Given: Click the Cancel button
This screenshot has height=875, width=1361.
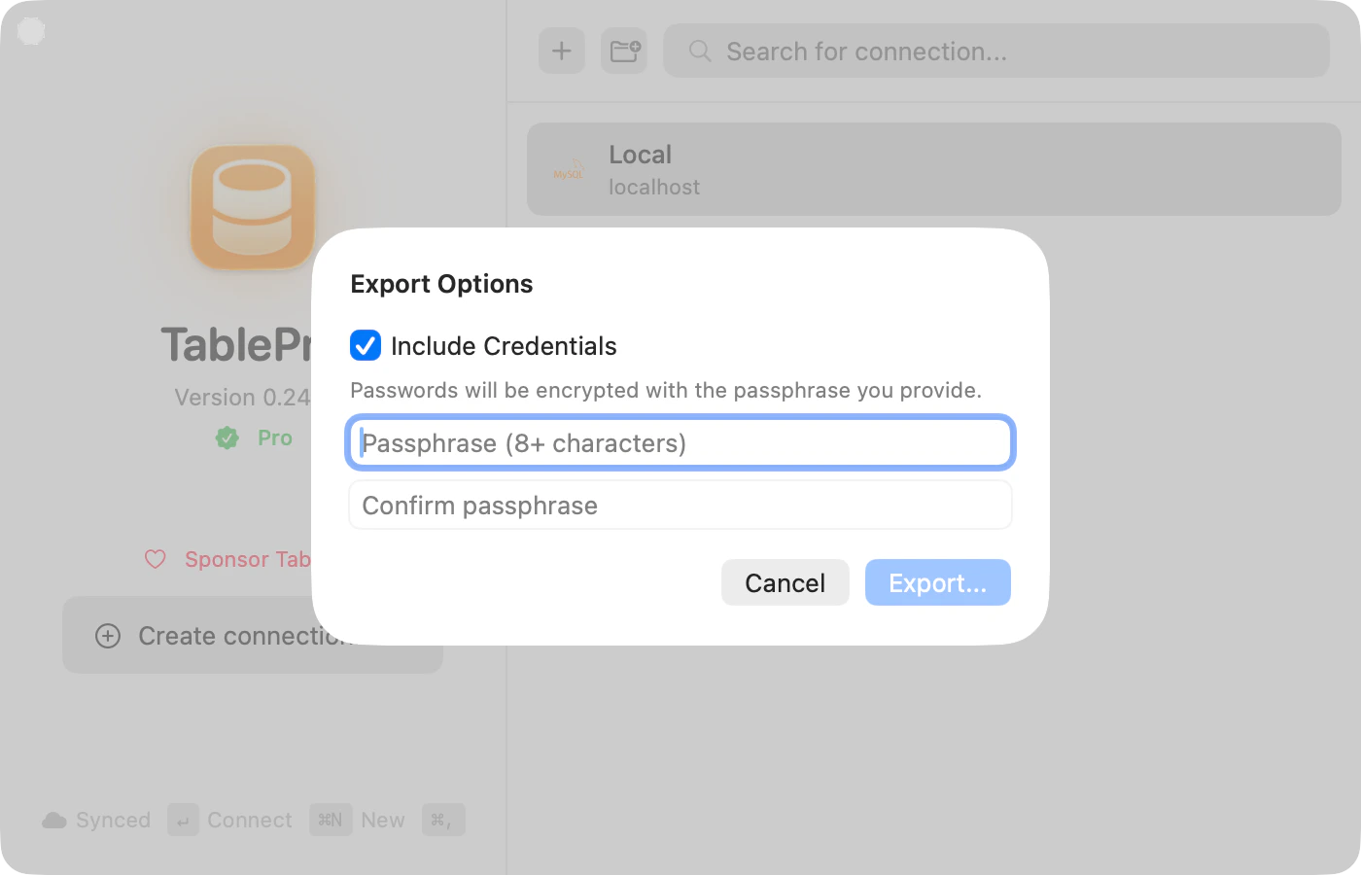Looking at the screenshot, I should click(x=785, y=582).
